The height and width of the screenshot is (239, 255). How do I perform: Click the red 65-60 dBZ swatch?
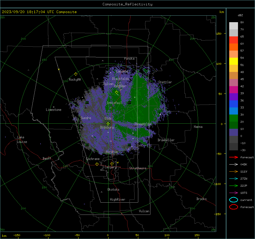click(x=233, y=40)
